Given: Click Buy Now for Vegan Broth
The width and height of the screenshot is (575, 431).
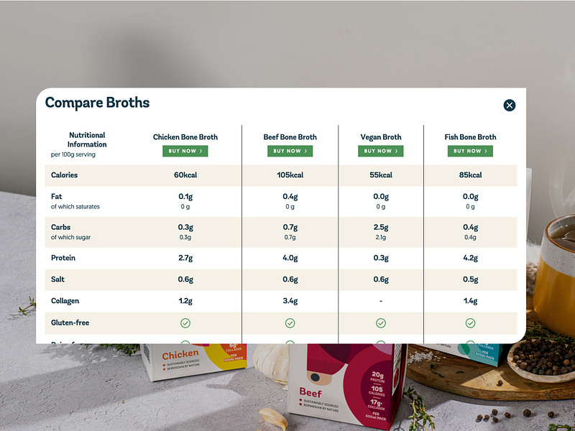Looking at the screenshot, I should point(381,151).
